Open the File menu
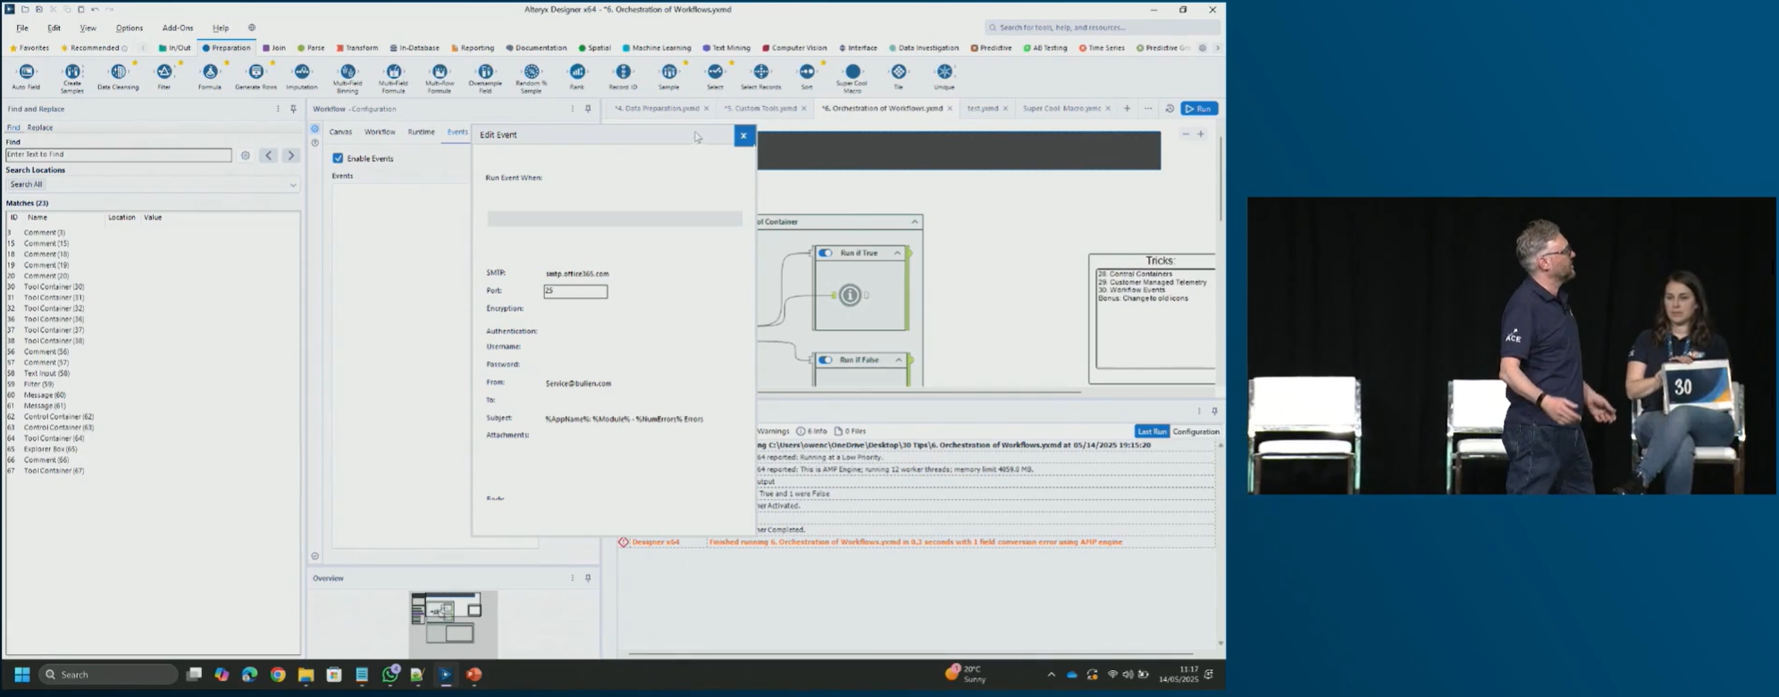Screen dimensions: 1779x697 (x=22, y=28)
